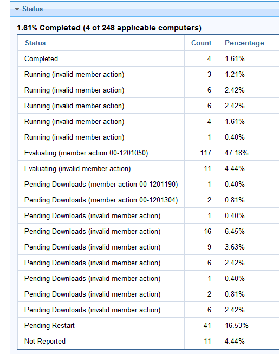Select Running row with percentage 1.21%
279x354 pixels.
click(x=148, y=74)
